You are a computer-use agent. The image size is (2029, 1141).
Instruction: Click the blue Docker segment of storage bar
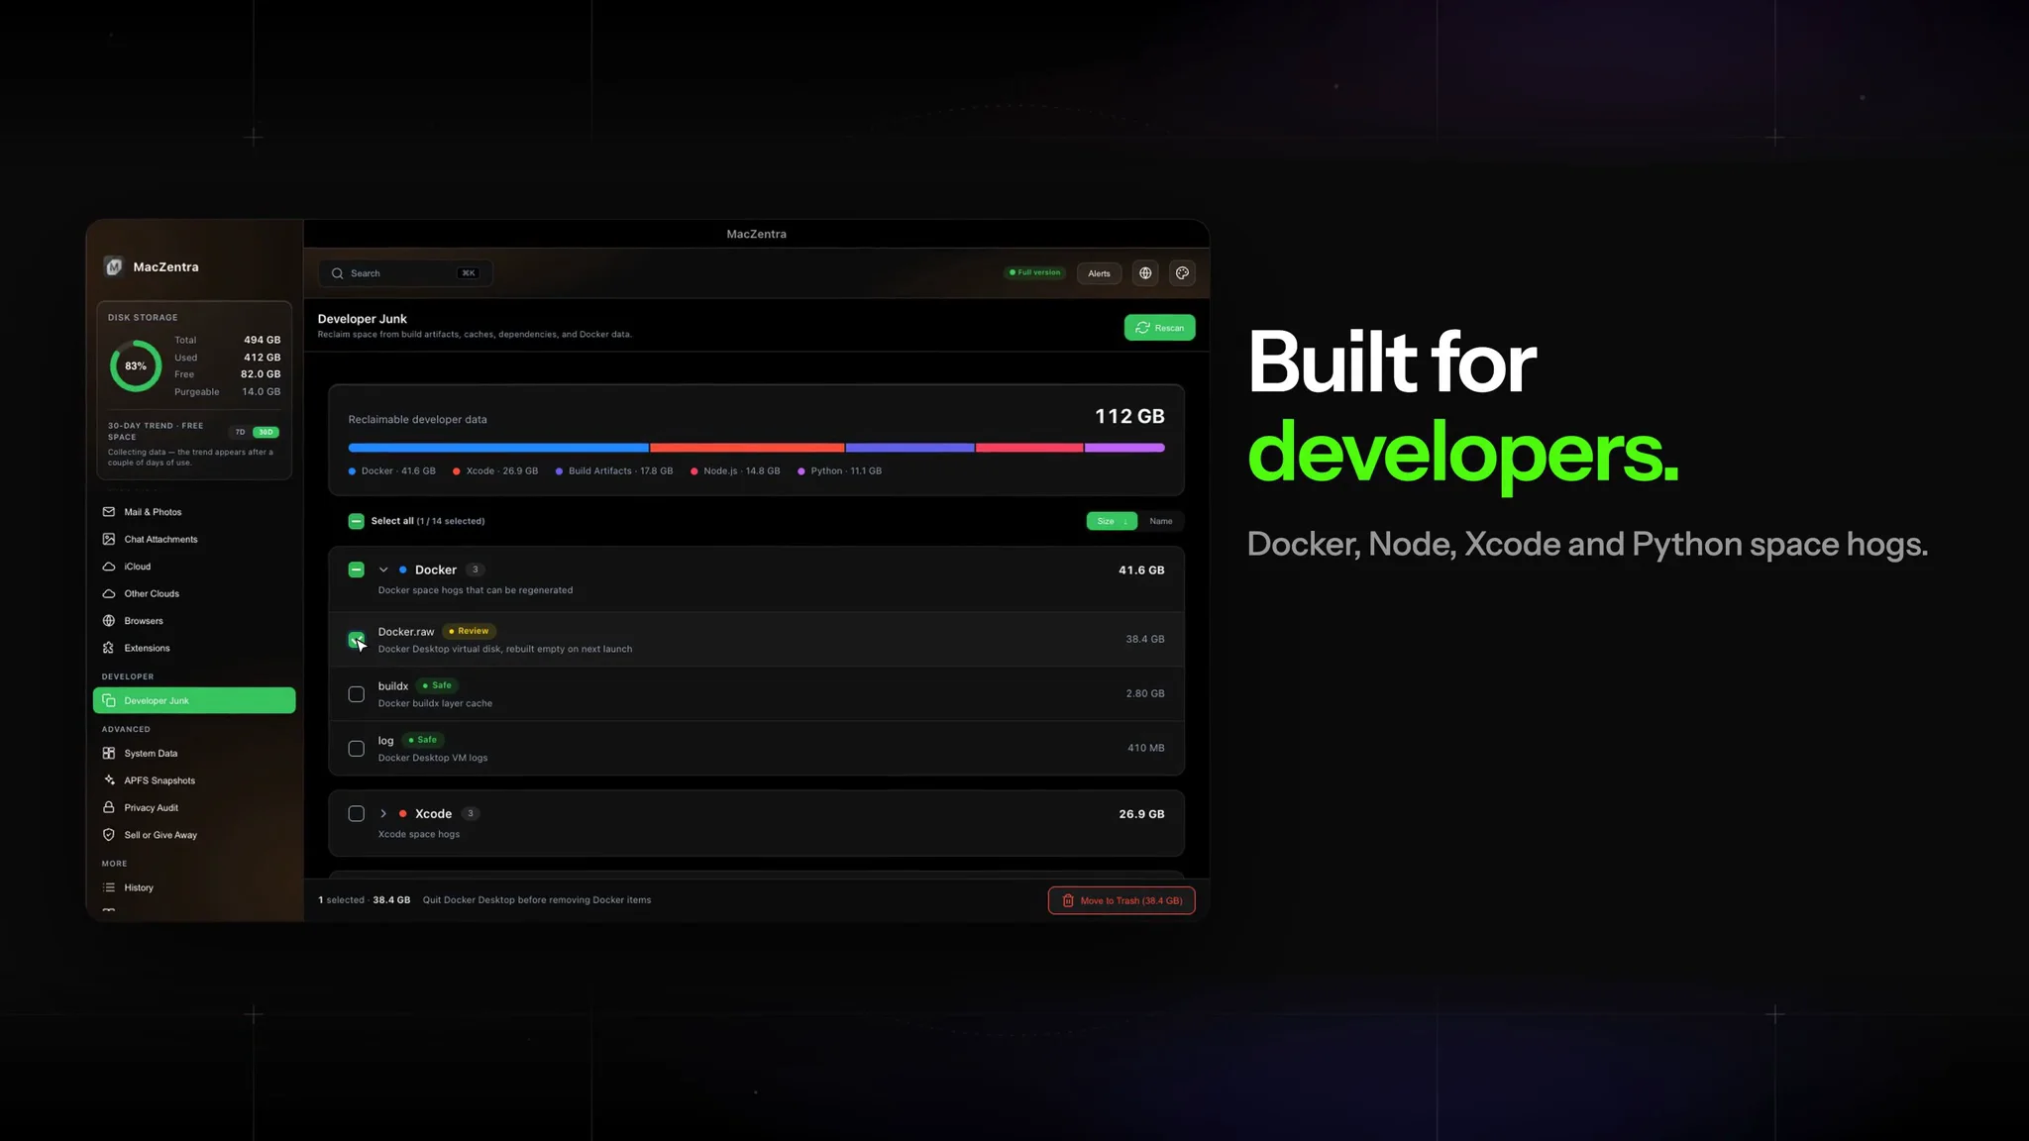point(498,448)
